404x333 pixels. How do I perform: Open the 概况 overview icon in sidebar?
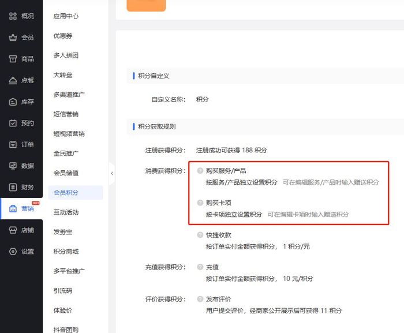click(x=13, y=16)
